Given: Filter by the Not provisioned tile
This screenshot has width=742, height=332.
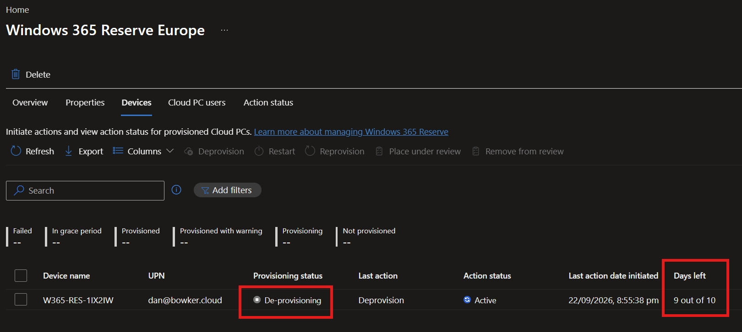Looking at the screenshot, I should [366, 236].
